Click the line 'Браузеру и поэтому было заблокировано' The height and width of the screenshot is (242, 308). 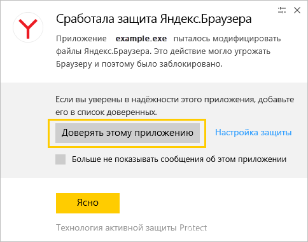(x=139, y=64)
